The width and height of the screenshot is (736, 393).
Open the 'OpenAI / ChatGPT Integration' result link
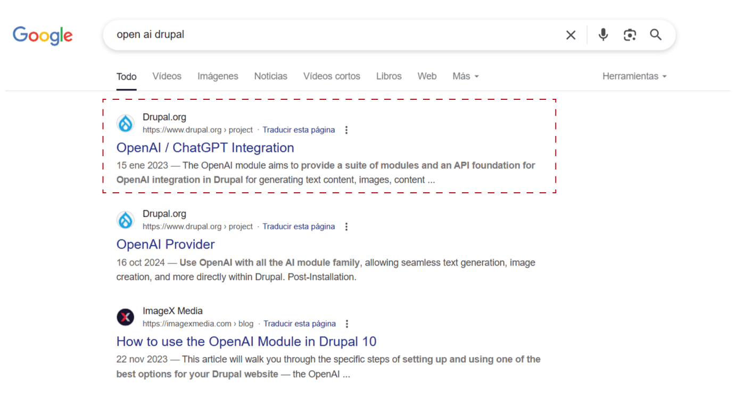pos(205,148)
